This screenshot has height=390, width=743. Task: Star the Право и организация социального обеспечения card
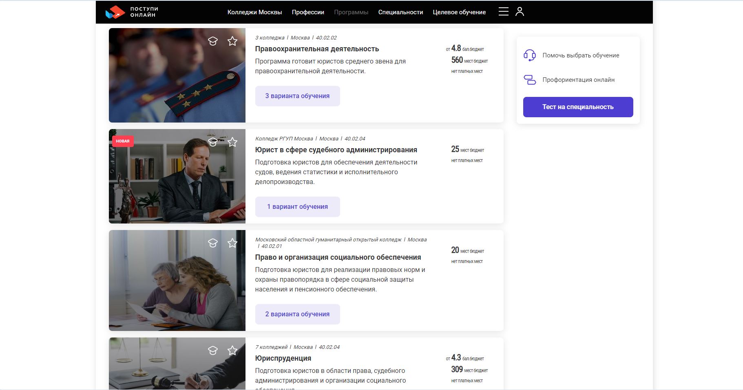232,243
